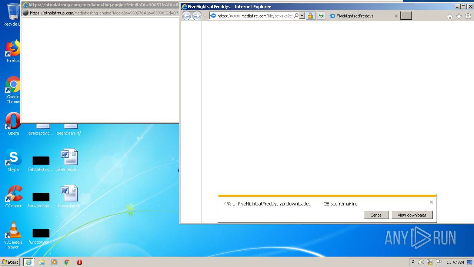The height and width of the screenshot is (267, 474).
Task: Launch Opera desktop shortcut
Action: [13, 124]
